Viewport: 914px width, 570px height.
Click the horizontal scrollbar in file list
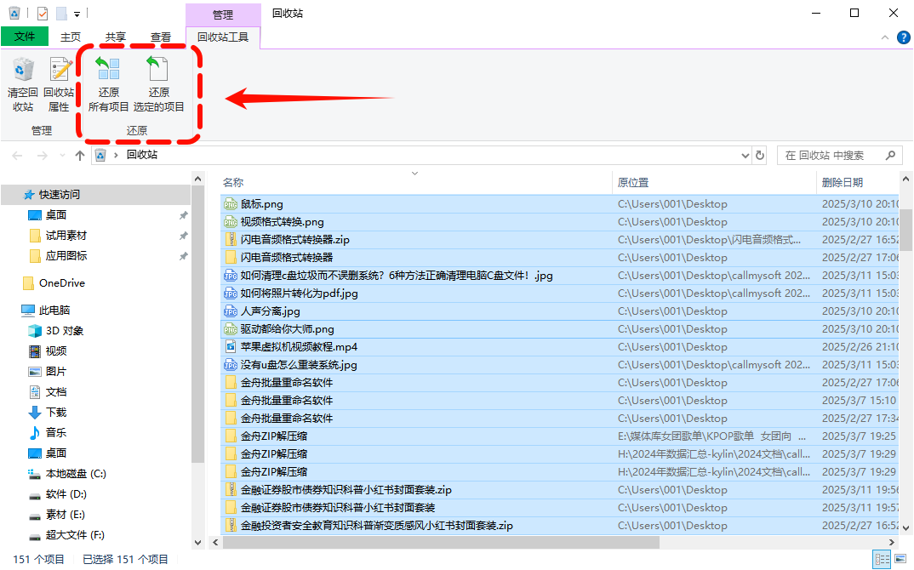[442, 542]
